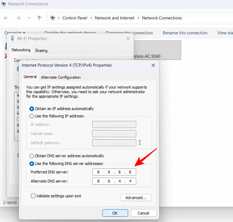The height and width of the screenshot is (222, 233).
Task: Click the forward navigation arrow
Action: coord(18,18)
